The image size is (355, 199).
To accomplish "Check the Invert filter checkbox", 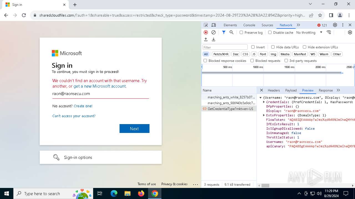I will tap(253, 47).
